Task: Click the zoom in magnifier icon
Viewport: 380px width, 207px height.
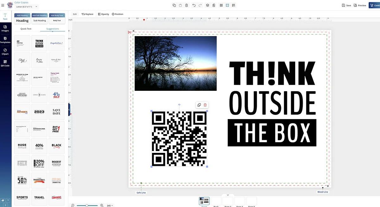Action: pyautogui.click(x=102, y=205)
